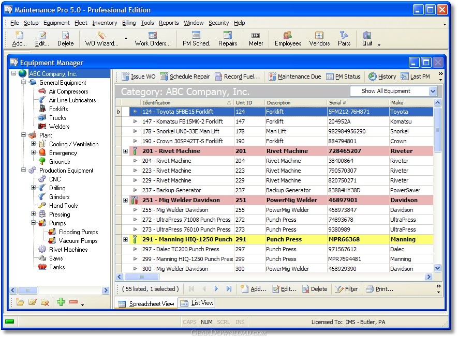Click Issue WO in Equipment Manager
Image resolution: width=458 pixels, height=337 pixels.
click(x=139, y=76)
